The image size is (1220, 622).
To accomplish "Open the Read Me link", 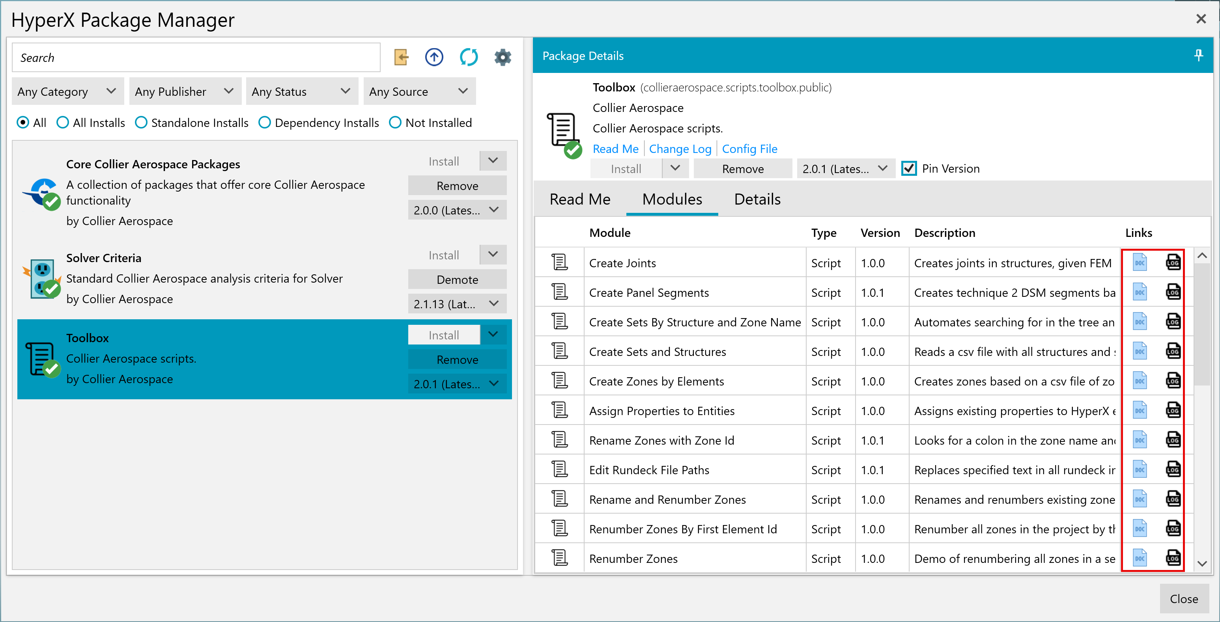I will tap(615, 149).
